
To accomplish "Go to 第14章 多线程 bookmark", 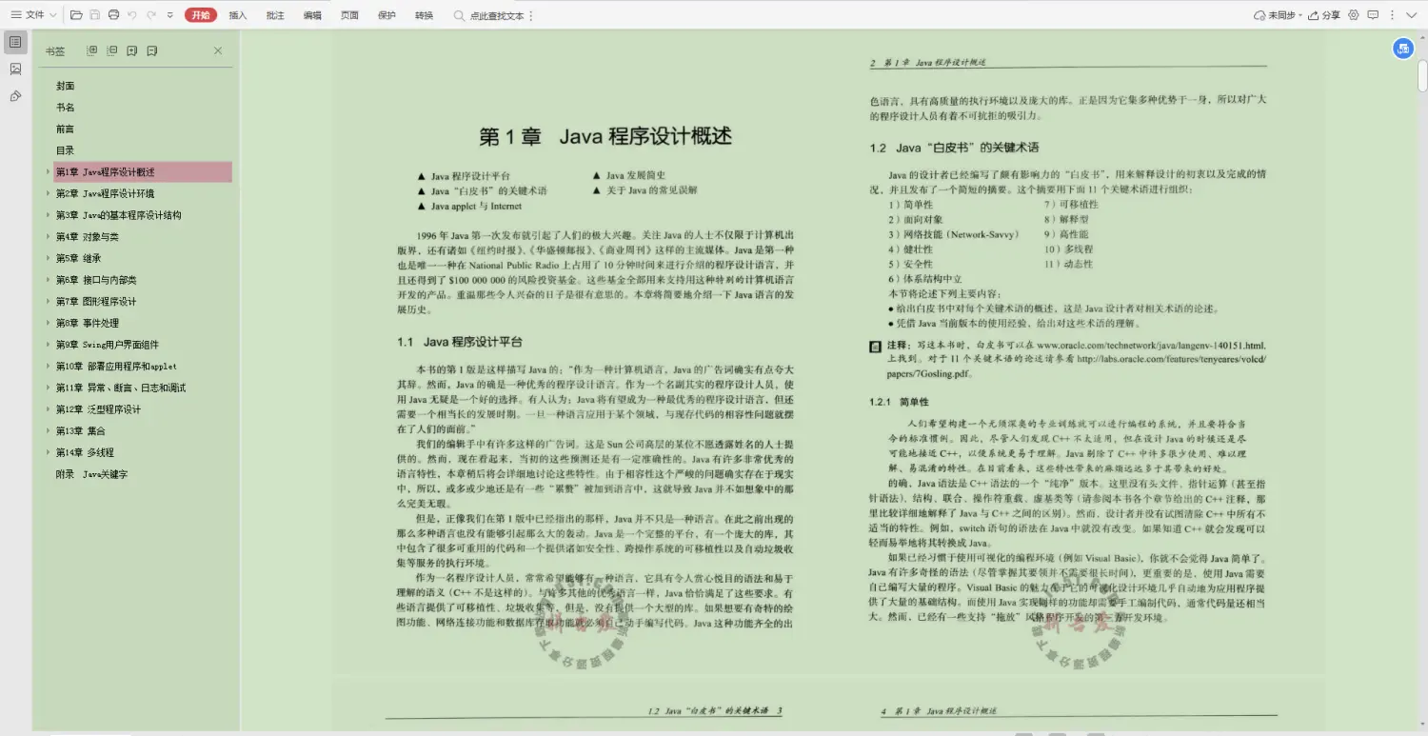I will [x=85, y=452].
